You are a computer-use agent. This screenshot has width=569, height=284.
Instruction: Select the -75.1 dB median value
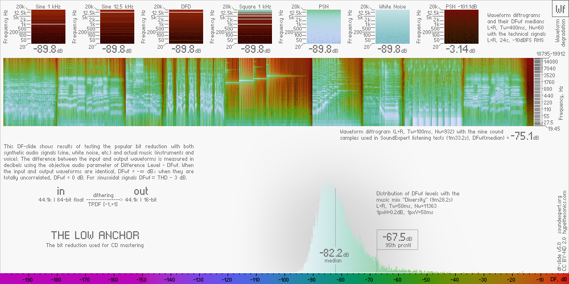(x=525, y=137)
